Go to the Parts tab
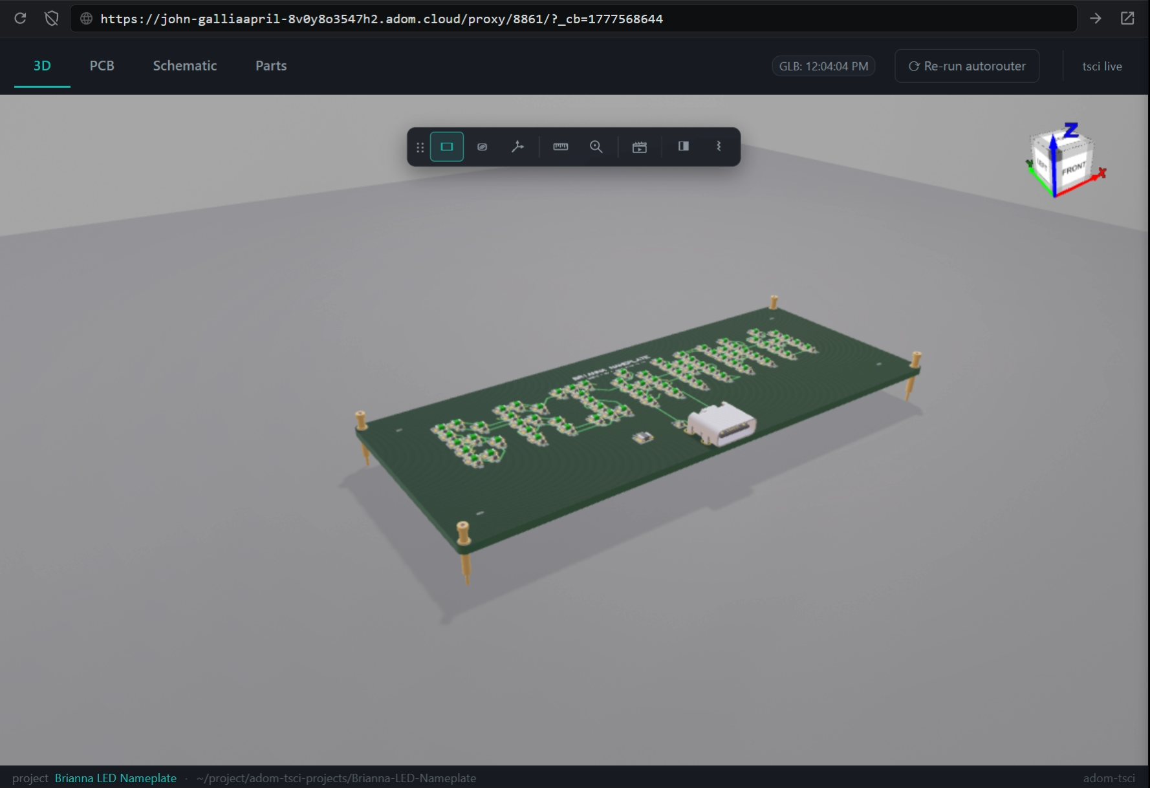 [x=271, y=66]
